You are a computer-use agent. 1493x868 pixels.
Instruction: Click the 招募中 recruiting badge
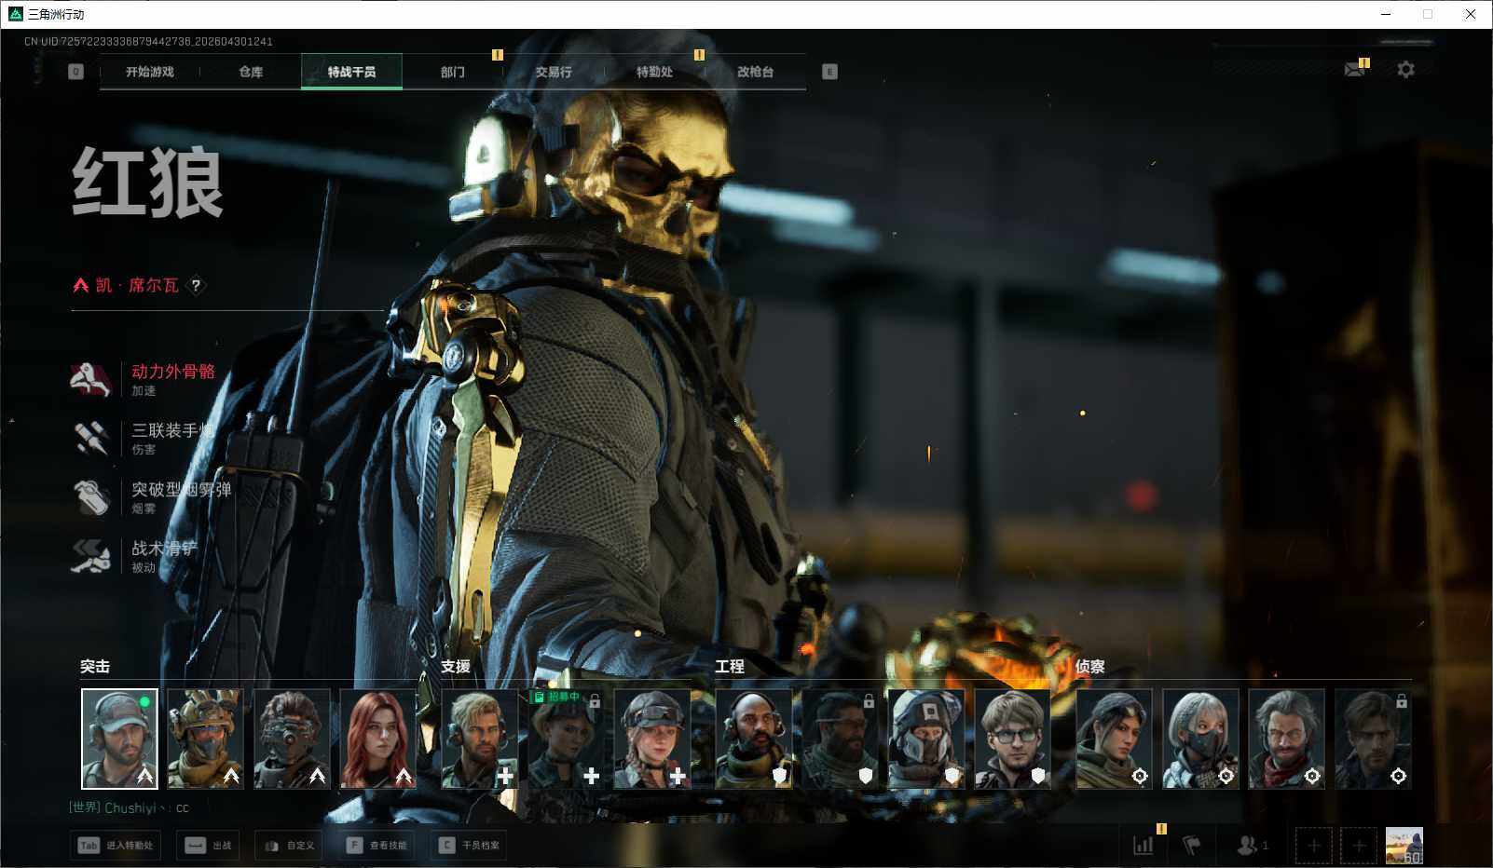coord(556,697)
